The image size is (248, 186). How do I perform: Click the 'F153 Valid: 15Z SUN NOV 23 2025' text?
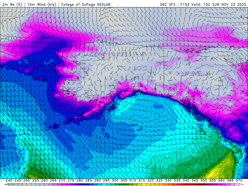tap(213, 4)
